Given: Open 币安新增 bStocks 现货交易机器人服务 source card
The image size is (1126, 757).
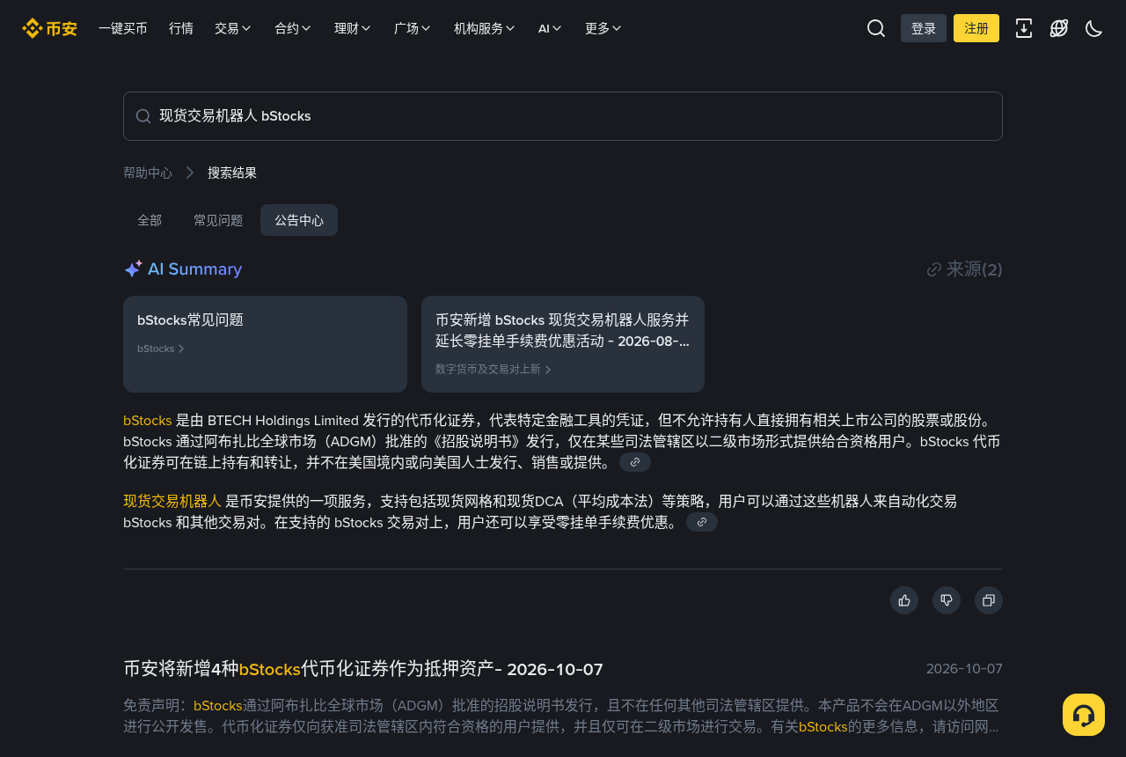Looking at the screenshot, I should pos(563,344).
